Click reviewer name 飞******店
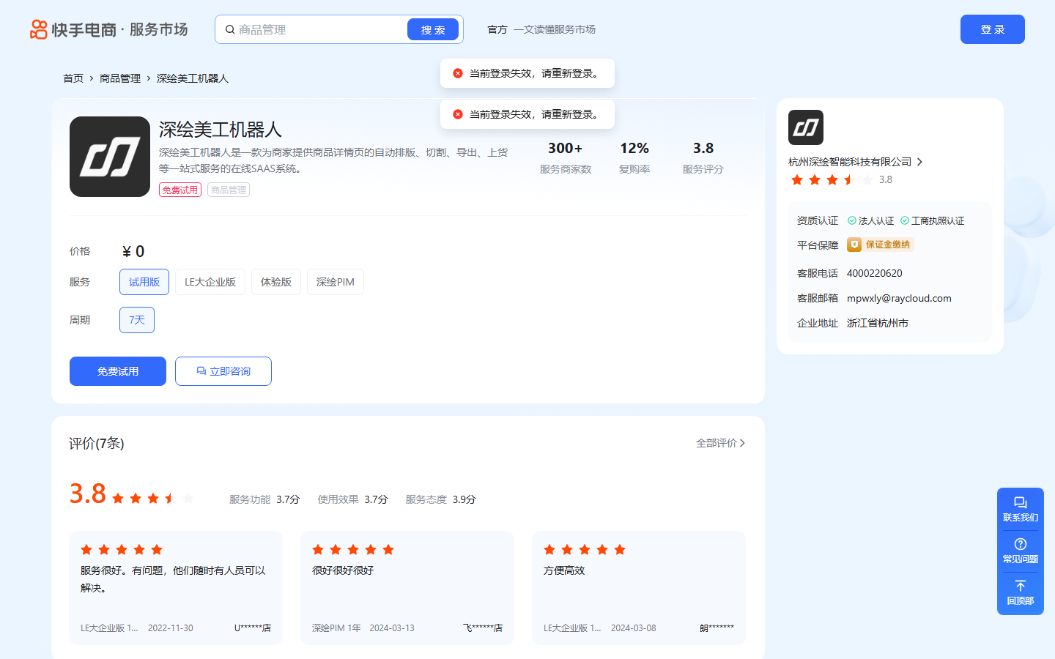The width and height of the screenshot is (1055, 659). [483, 628]
